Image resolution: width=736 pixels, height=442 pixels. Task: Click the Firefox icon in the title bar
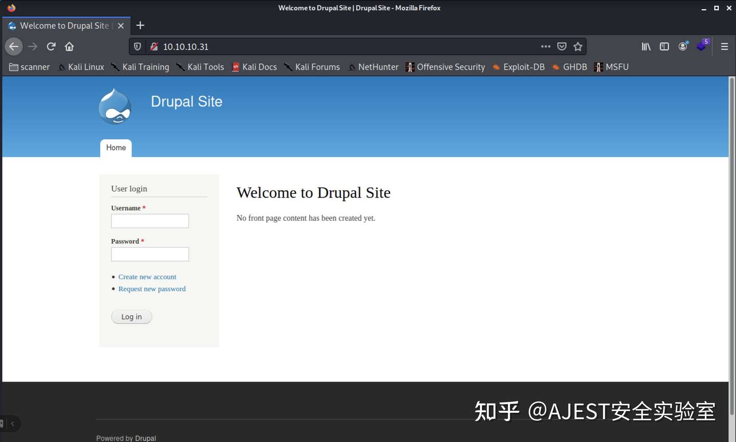click(11, 8)
